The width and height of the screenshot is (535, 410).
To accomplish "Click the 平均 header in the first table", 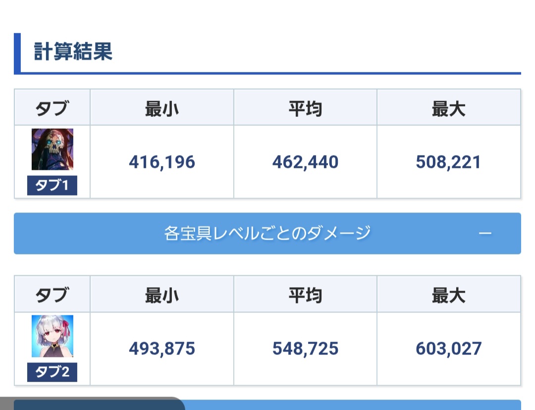I will [x=305, y=109].
